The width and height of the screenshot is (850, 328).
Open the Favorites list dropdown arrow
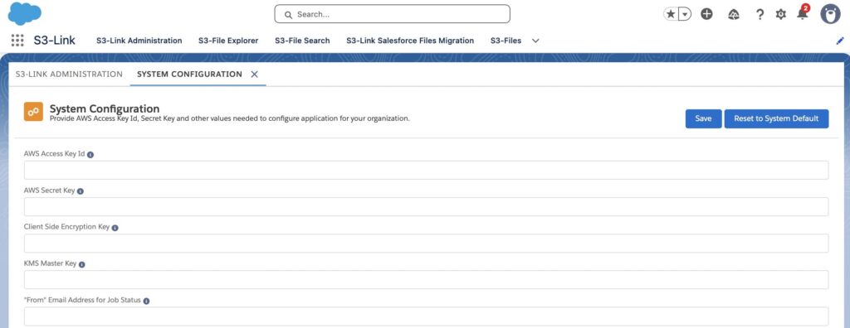pyautogui.click(x=685, y=15)
